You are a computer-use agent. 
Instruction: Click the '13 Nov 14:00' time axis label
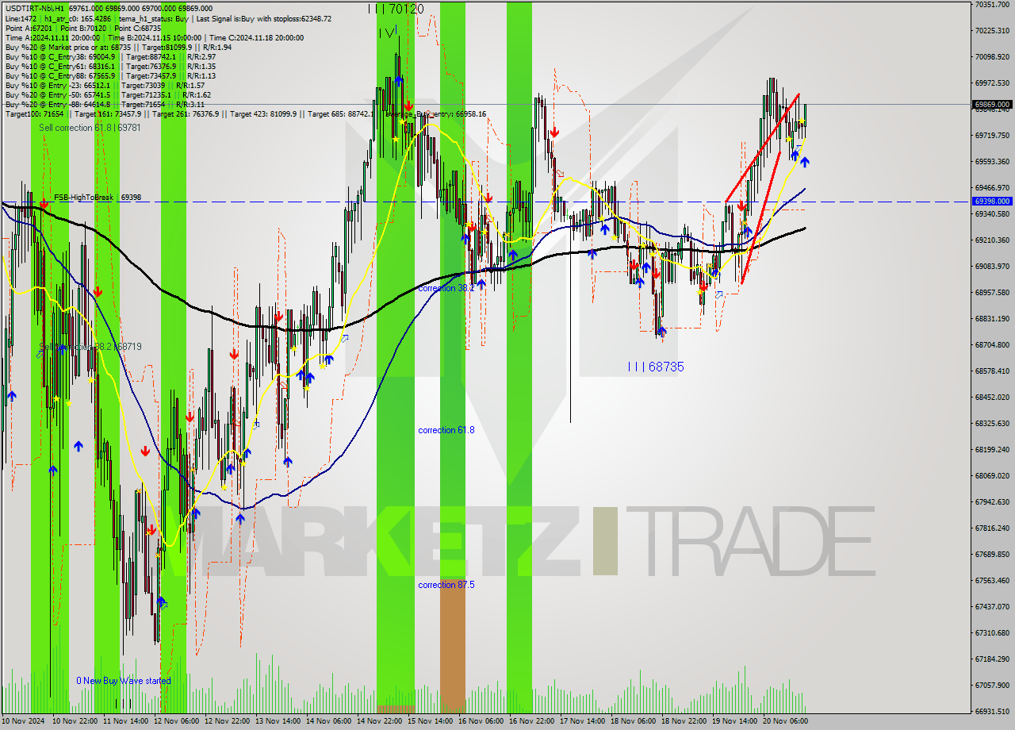(278, 721)
